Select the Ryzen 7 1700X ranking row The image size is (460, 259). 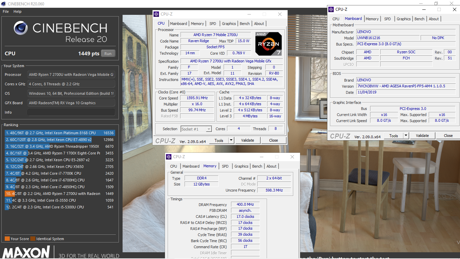60,153
